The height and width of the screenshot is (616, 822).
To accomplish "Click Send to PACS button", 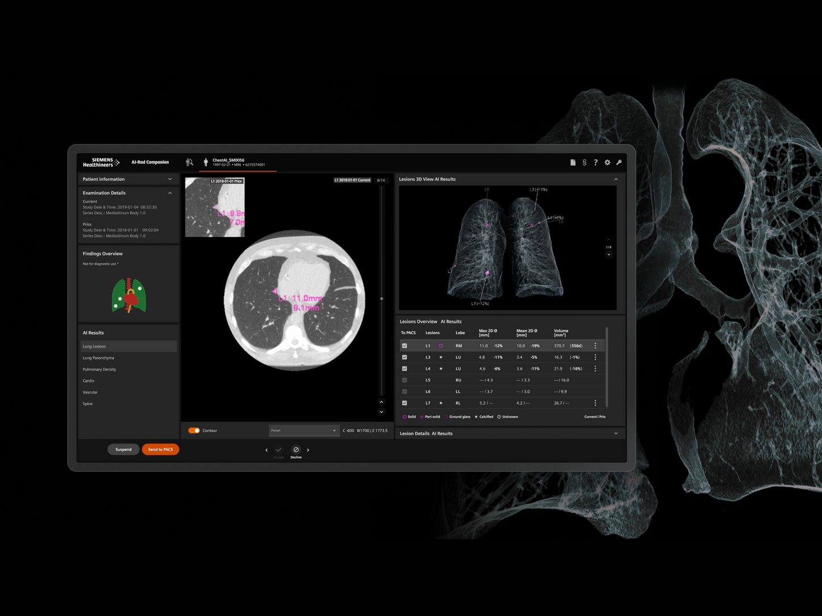I will (x=161, y=449).
